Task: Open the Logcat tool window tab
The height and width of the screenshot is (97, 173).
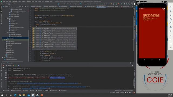Action: (6, 91)
